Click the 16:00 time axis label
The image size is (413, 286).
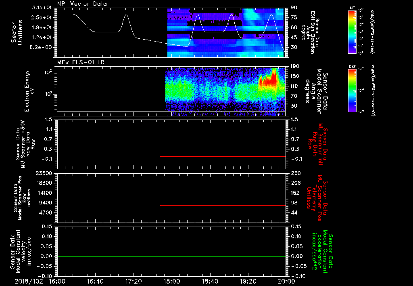[57, 281]
